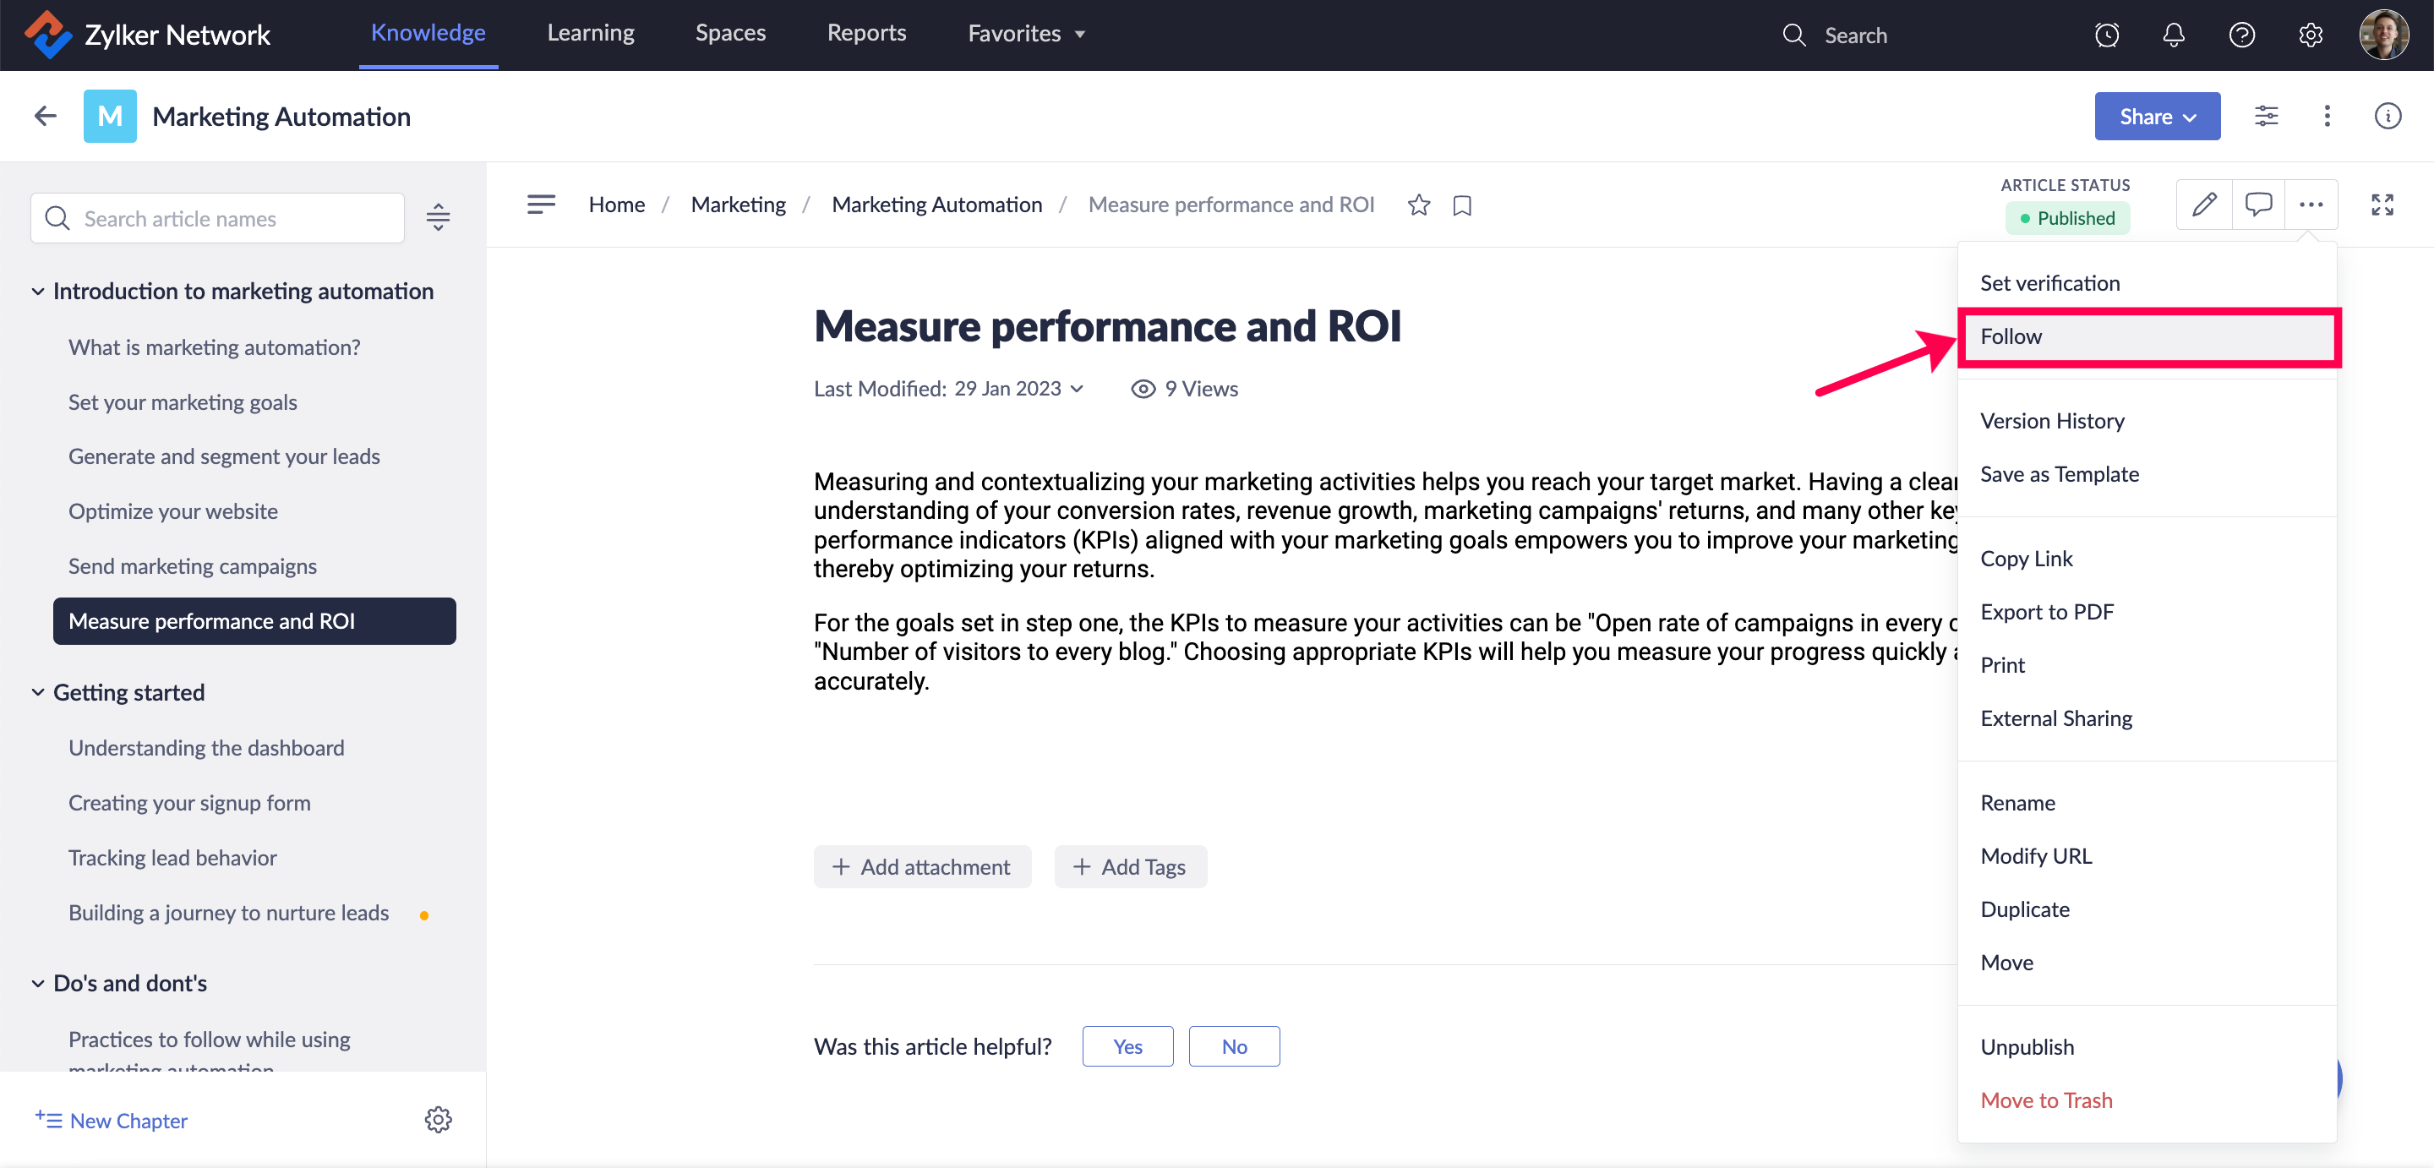2434x1168 pixels.
Task: Vote Yes on article helpfulness
Action: [x=1127, y=1046]
